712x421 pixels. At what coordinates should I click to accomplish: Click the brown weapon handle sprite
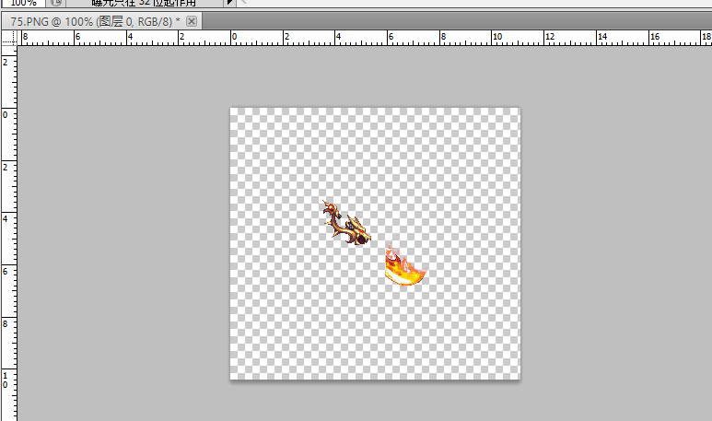click(346, 224)
